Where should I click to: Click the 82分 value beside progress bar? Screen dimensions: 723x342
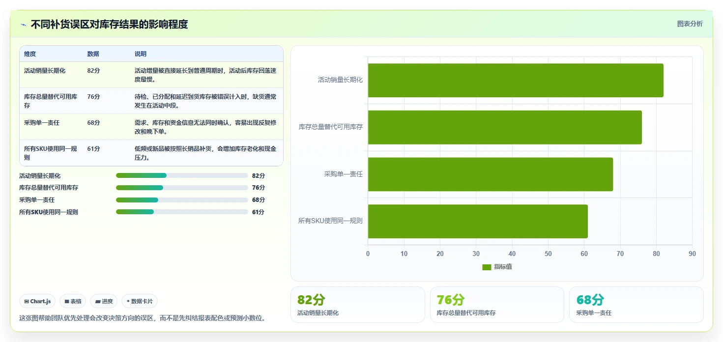259,175
